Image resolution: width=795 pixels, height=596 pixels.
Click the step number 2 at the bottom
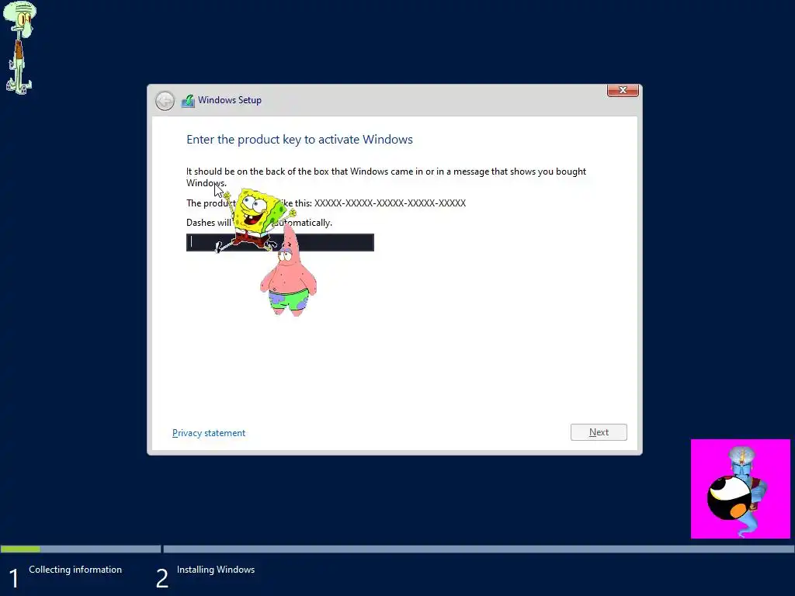(x=161, y=578)
